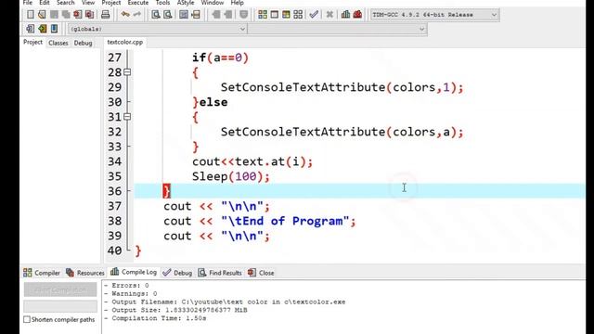
Task: Click the if(a==0) code line
Action: coord(220,58)
